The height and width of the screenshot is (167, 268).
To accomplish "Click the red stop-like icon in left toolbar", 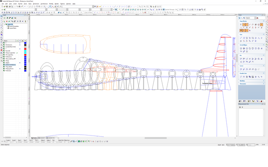I will point(1,50).
